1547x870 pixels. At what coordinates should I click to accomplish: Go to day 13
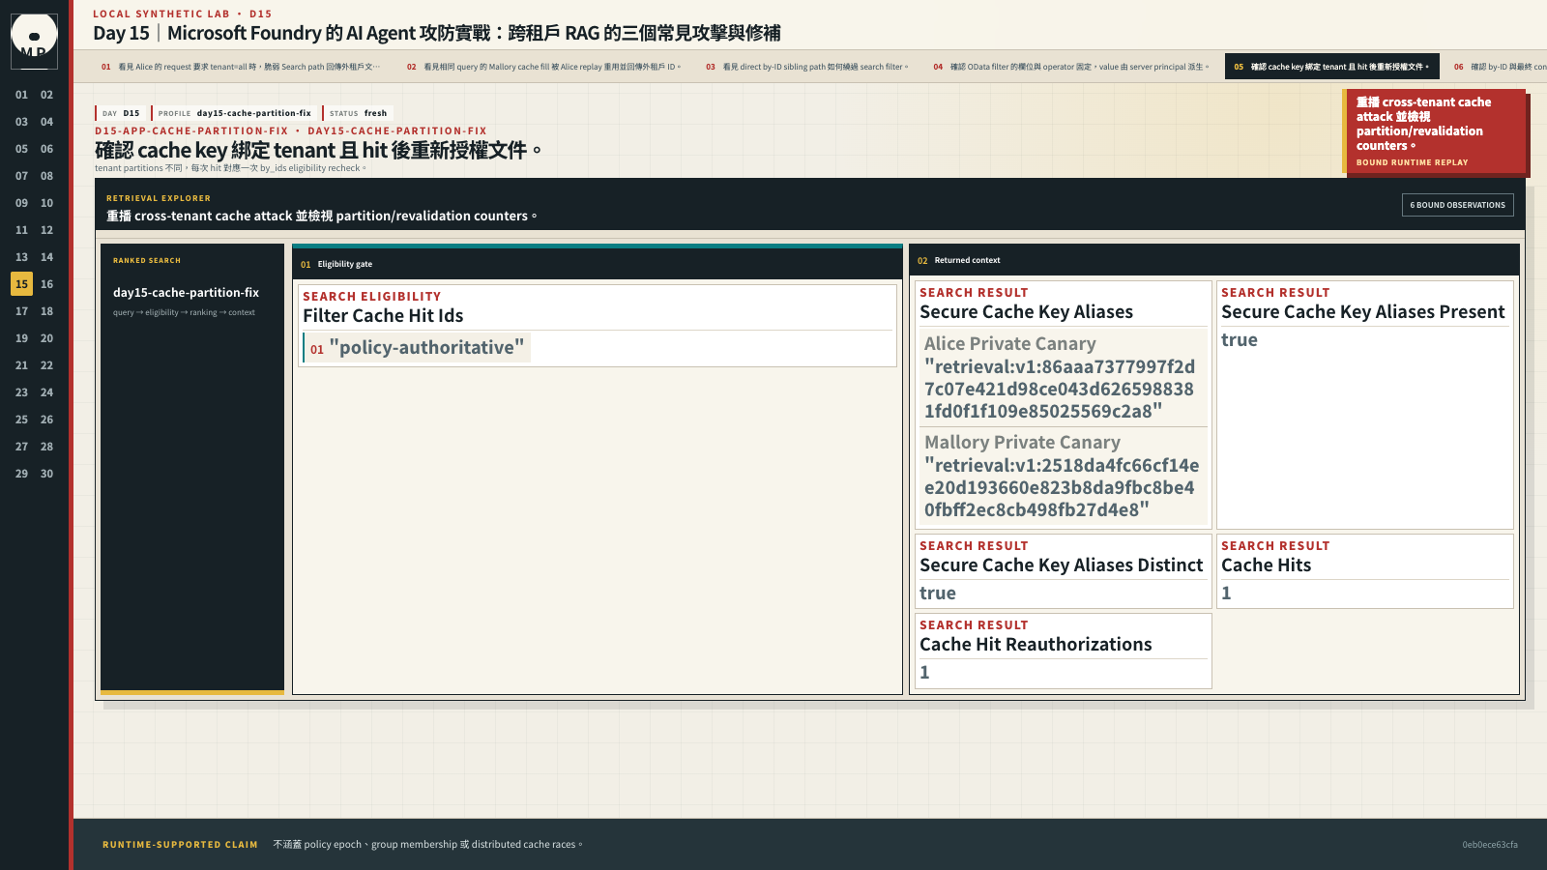(21, 257)
